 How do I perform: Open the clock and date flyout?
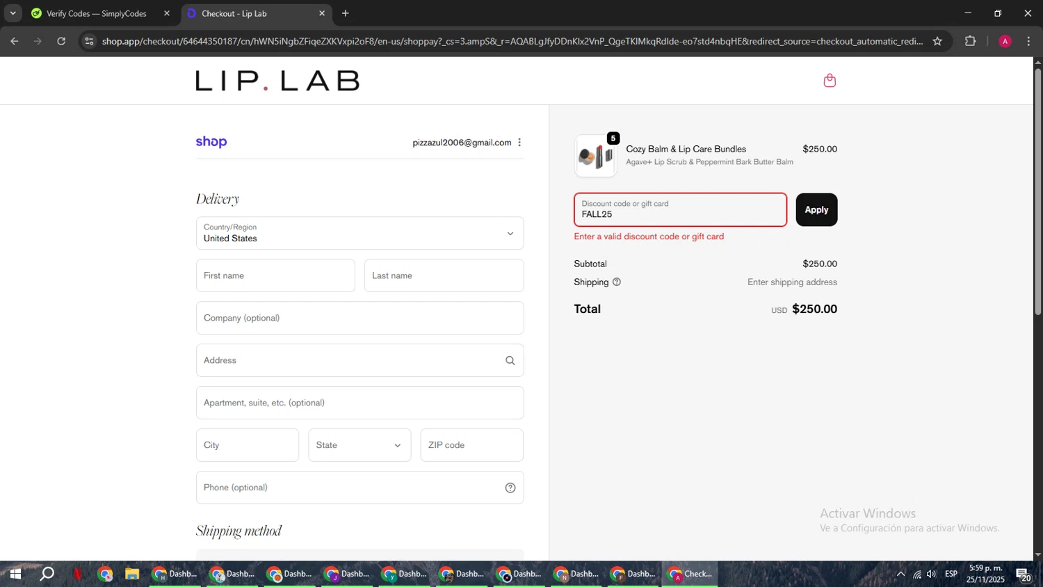(985, 574)
